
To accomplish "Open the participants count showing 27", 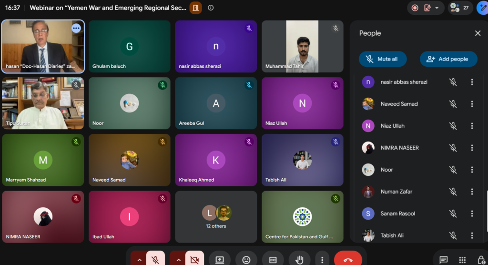I will coord(460,8).
